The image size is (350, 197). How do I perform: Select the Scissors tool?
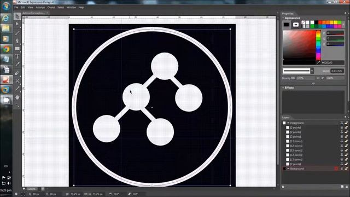click(17, 80)
